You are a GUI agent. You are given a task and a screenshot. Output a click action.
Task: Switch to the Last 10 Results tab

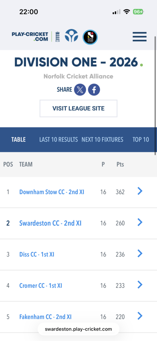pyautogui.click(x=59, y=140)
